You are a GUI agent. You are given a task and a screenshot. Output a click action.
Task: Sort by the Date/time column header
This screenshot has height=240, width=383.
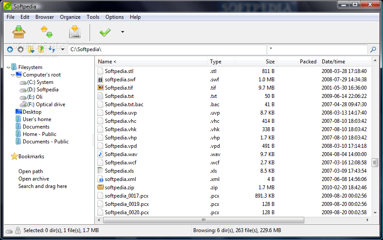345,62
